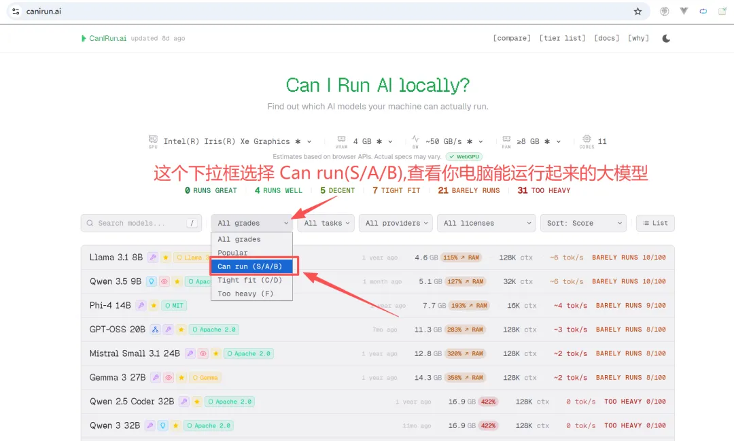Click the tool icon on Llama 3.1 8B row
Screen dimensions: 734x441
tap(153, 258)
